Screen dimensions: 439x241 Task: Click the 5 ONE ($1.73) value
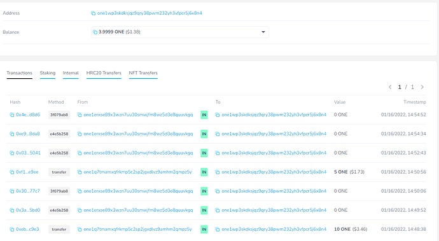(349, 172)
